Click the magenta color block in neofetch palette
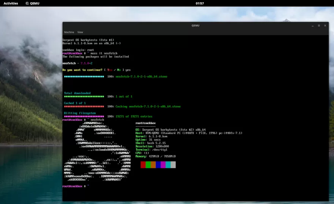Image resolution: width=334 pixels, height=204 pixels. [x=163, y=165]
